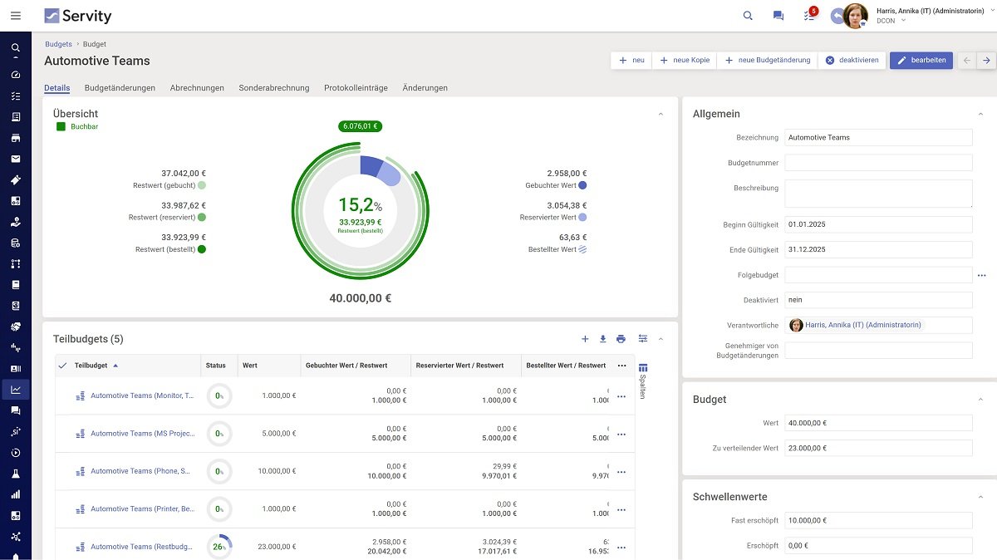Download the Teilbudgets table
997x560 pixels.
[603, 339]
